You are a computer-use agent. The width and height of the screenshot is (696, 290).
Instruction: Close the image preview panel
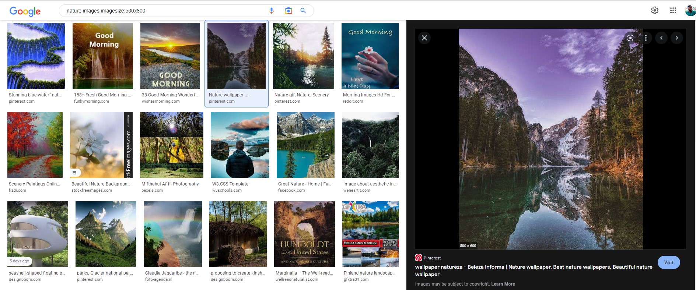pos(424,38)
